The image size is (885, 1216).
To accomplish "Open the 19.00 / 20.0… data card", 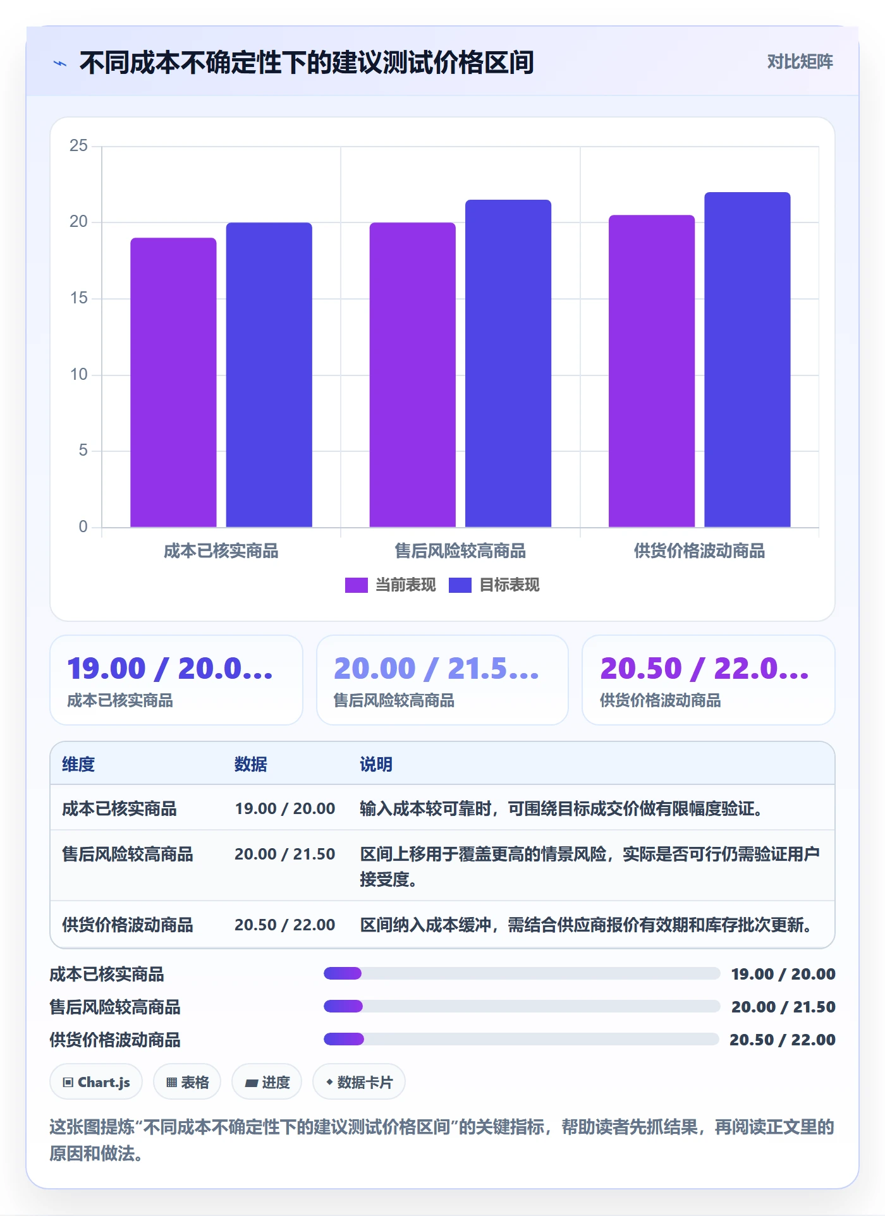I will click(176, 680).
